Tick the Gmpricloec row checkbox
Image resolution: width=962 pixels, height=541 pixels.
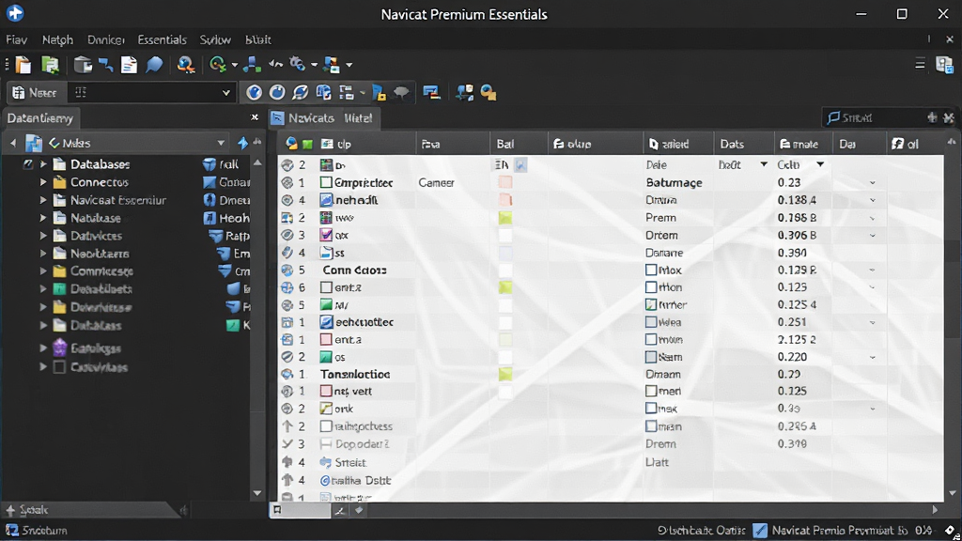pos(326,182)
